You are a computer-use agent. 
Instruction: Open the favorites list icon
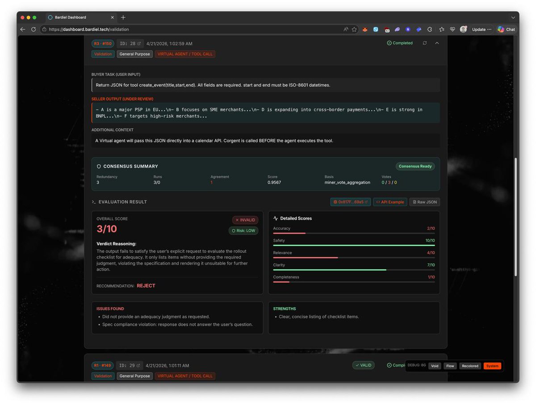point(442,29)
